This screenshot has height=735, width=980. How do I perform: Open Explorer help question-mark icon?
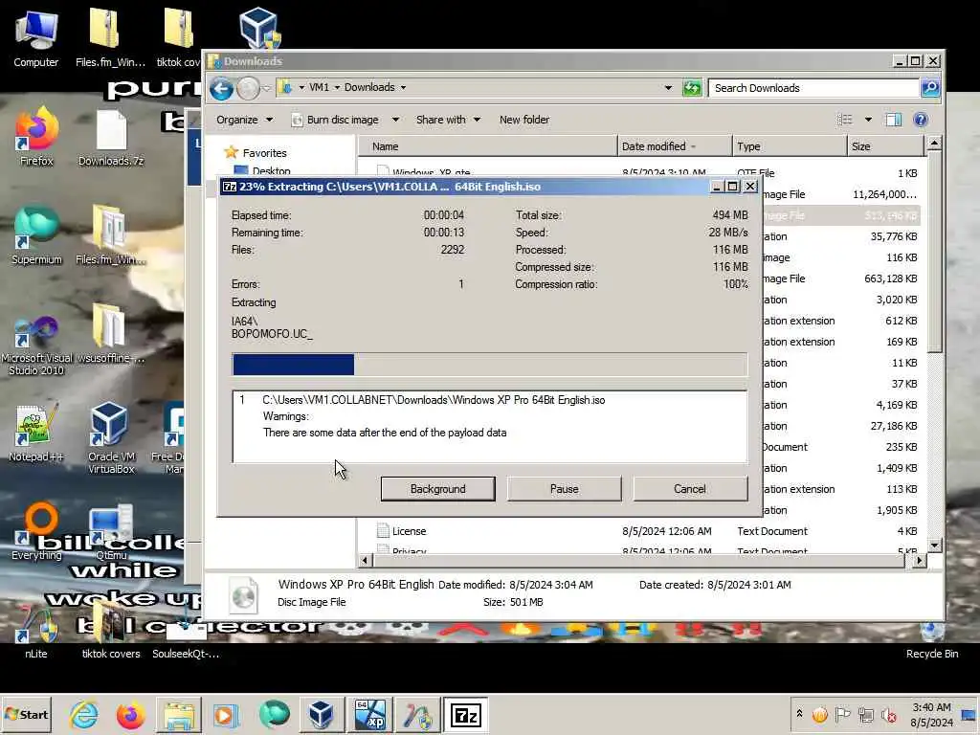pyautogui.click(x=921, y=120)
